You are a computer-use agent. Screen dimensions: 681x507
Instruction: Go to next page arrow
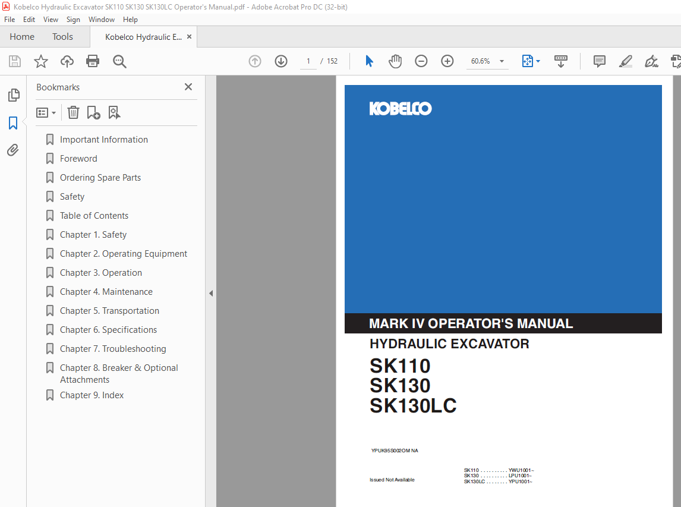pos(281,61)
